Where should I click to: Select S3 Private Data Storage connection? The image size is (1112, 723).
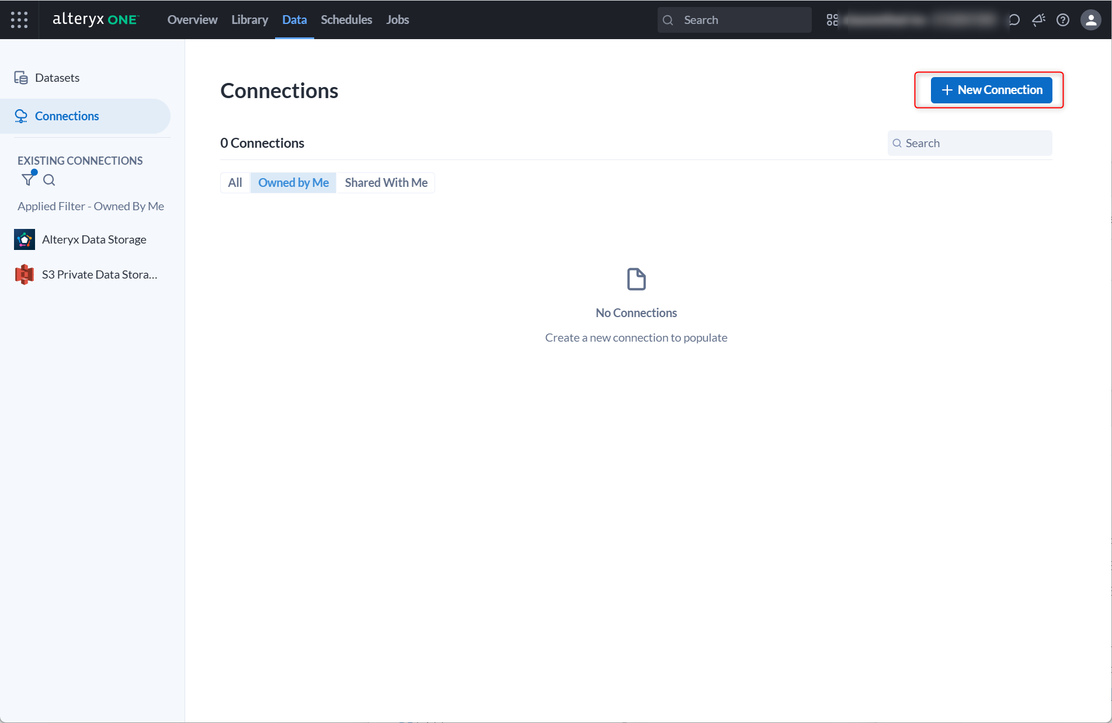tap(85, 274)
